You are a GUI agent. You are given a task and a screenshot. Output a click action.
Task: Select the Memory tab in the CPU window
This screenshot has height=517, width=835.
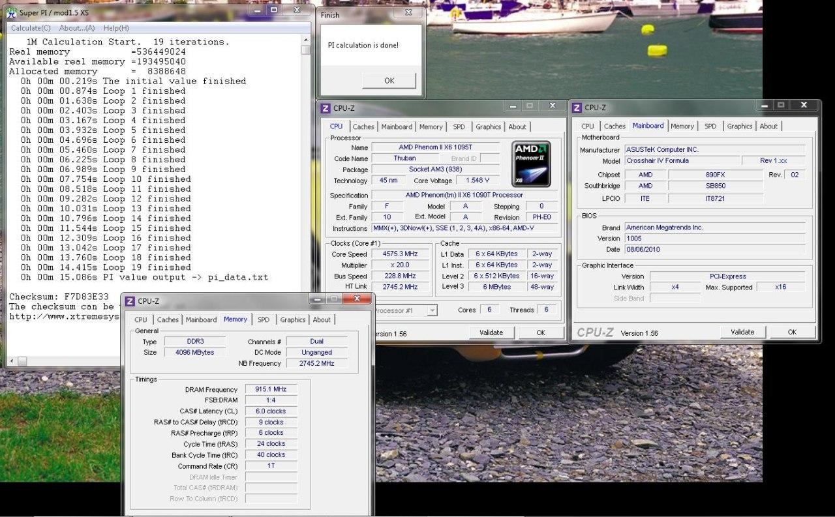coord(431,127)
